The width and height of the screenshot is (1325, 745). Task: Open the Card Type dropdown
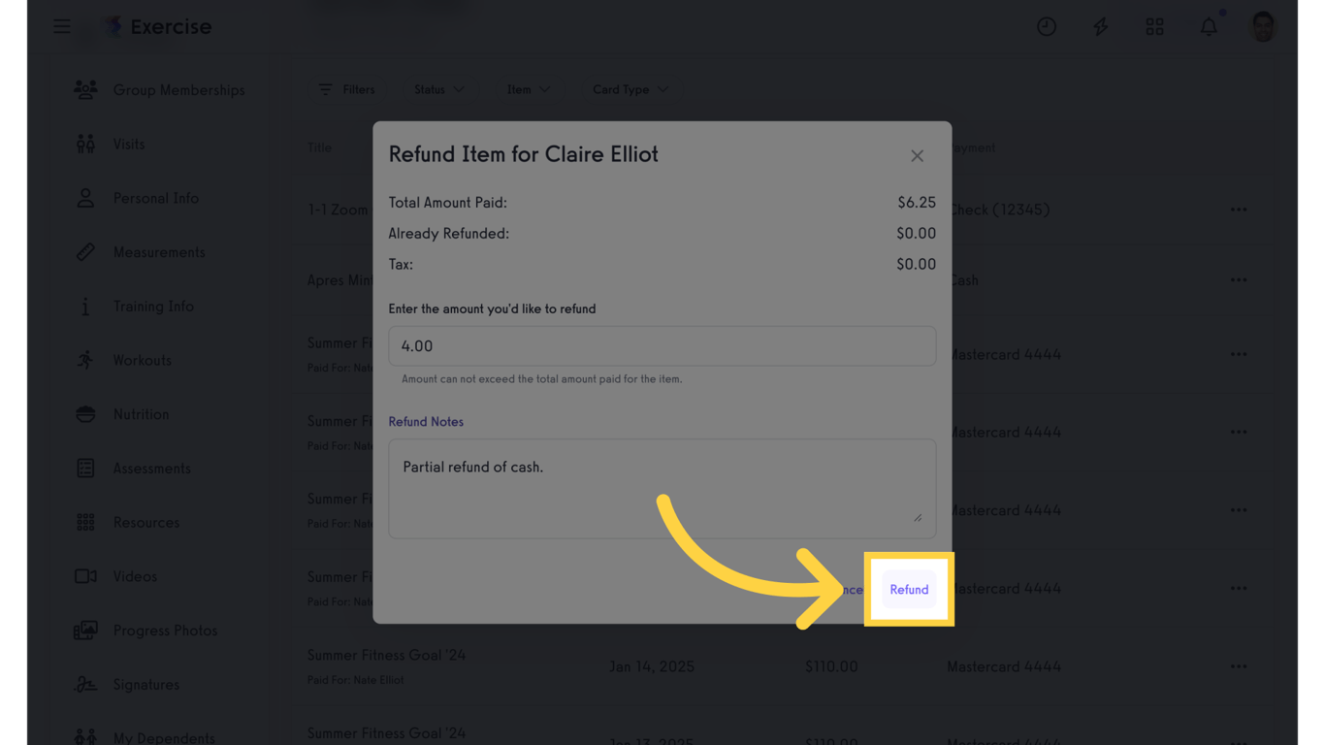pos(630,89)
